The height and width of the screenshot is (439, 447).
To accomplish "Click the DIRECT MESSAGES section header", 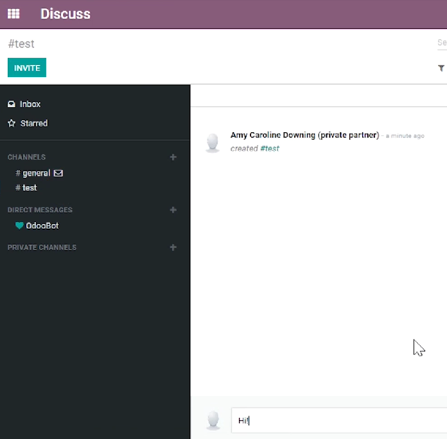I will pyautogui.click(x=40, y=210).
